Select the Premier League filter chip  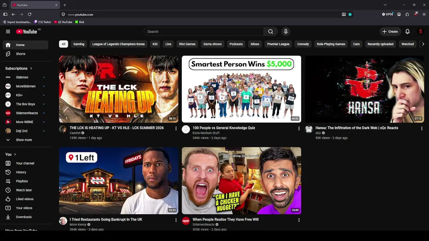(x=278, y=44)
